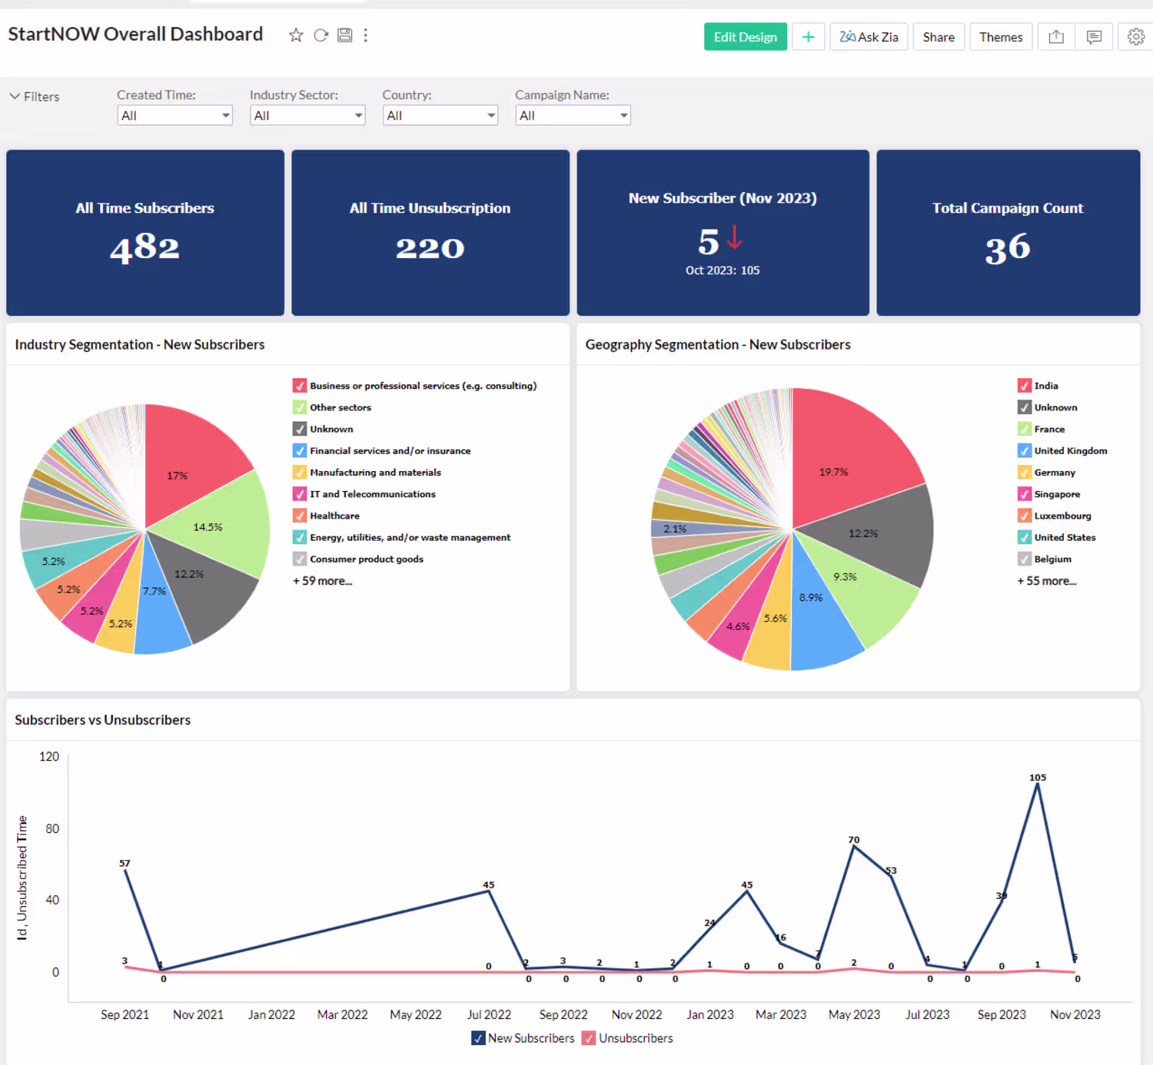
Task: Click the Edit Design button
Action: (x=746, y=37)
